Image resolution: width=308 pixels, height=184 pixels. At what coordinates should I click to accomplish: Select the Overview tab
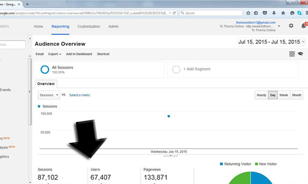pos(46,84)
